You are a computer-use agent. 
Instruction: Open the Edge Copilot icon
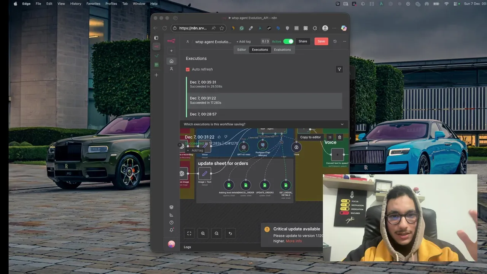pyautogui.click(x=344, y=28)
